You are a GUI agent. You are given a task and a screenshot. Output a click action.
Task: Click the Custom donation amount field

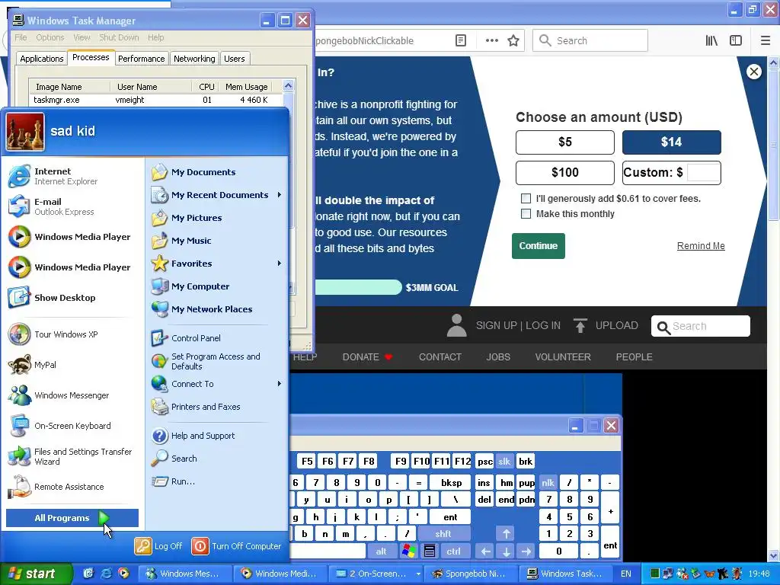tap(703, 173)
